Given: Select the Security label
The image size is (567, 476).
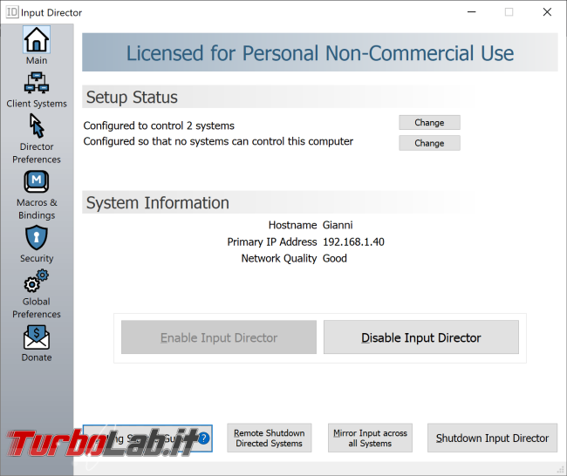Looking at the screenshot, I should 37,258.
